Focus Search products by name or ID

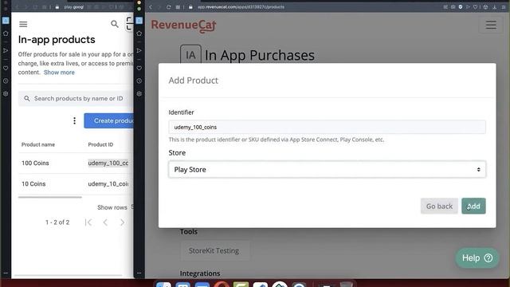click(76, 98)
